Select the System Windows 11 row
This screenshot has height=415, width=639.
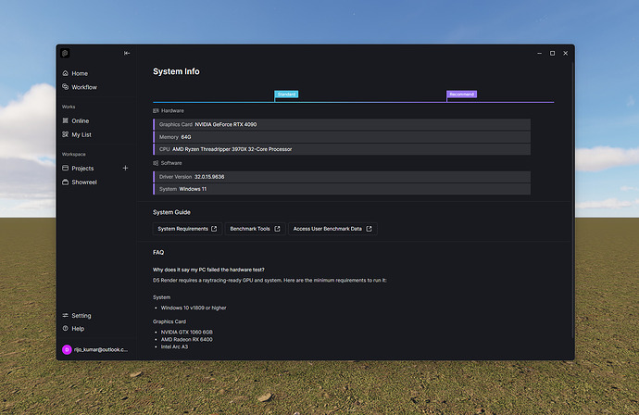tap(342, 189)
